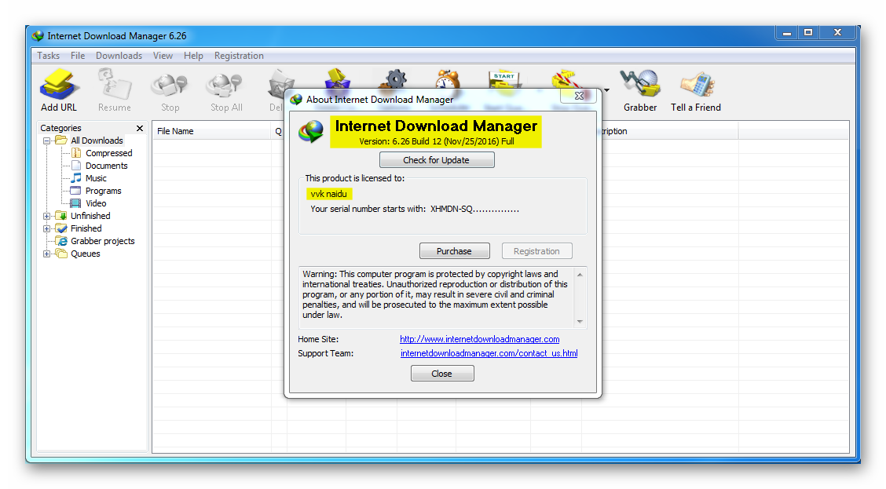Click the "This product is licensed to:" label

355,178
